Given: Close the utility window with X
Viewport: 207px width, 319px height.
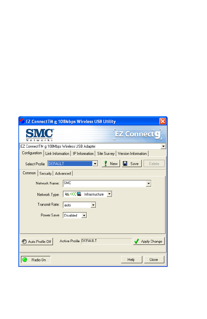Looking at the screenshot, I should coord(163,121).
